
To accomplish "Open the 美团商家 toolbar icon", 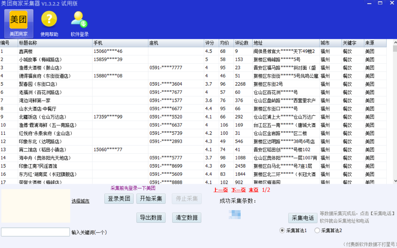I will click(x=18, y=24).
